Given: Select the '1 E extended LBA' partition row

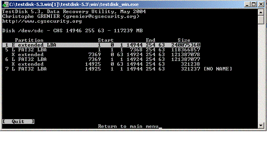Looking at the screenshot, I should pyautogui.click(x=101, y=45).
